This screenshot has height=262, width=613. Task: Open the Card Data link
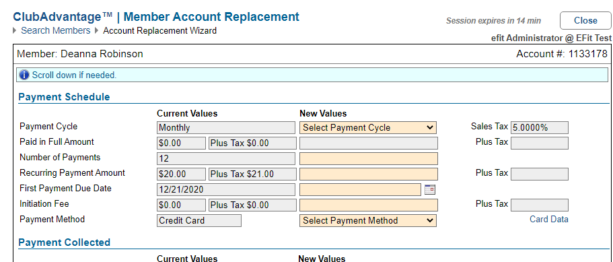tap(549, 219)
